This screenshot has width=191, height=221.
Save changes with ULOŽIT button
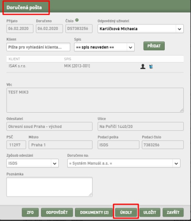pyautogui.click(x=150, y=212)
